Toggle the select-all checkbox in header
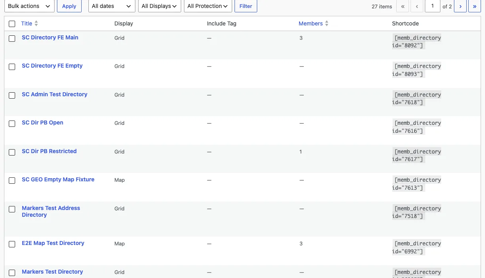The height and width of the screenshot is (278, 485). pos(12,24)
